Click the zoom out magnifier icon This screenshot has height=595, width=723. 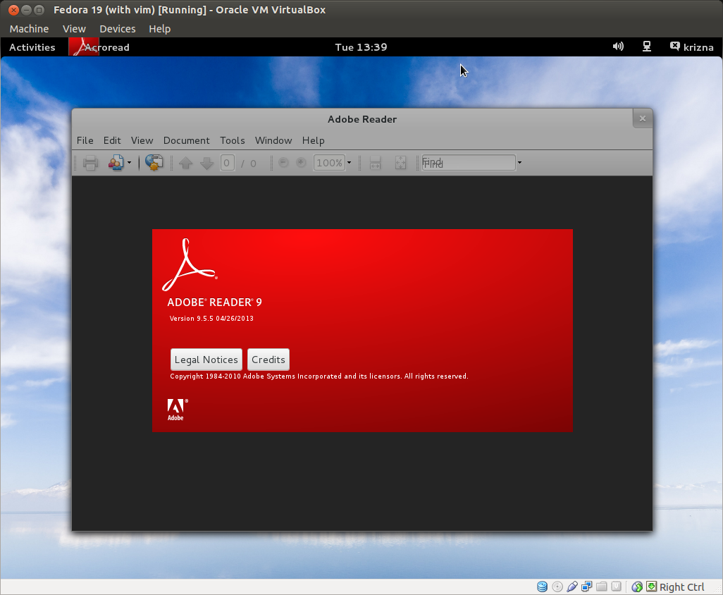tap(283, 162)
